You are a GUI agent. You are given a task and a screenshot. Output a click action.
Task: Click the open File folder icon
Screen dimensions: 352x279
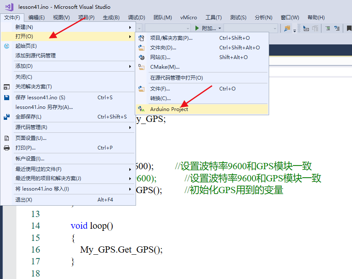141,89
